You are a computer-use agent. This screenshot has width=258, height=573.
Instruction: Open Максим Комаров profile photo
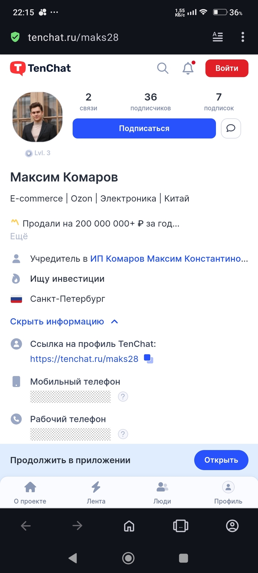(x=38, y=117)
